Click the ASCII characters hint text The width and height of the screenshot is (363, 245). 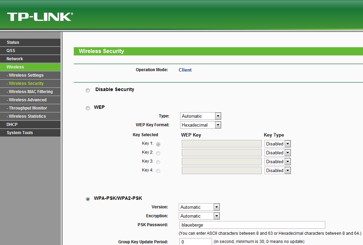click(x=270, y=233)
